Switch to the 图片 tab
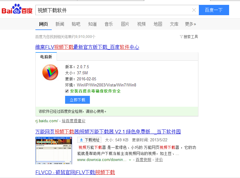240x178 pixels. [125, 24]
